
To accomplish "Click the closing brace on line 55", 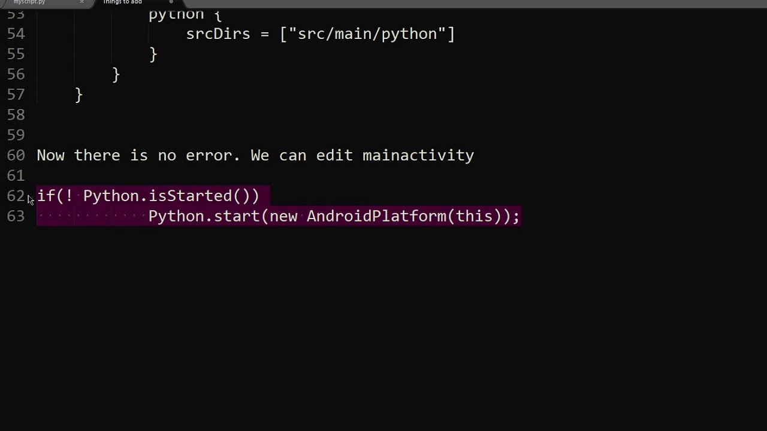I will [153, 54].
